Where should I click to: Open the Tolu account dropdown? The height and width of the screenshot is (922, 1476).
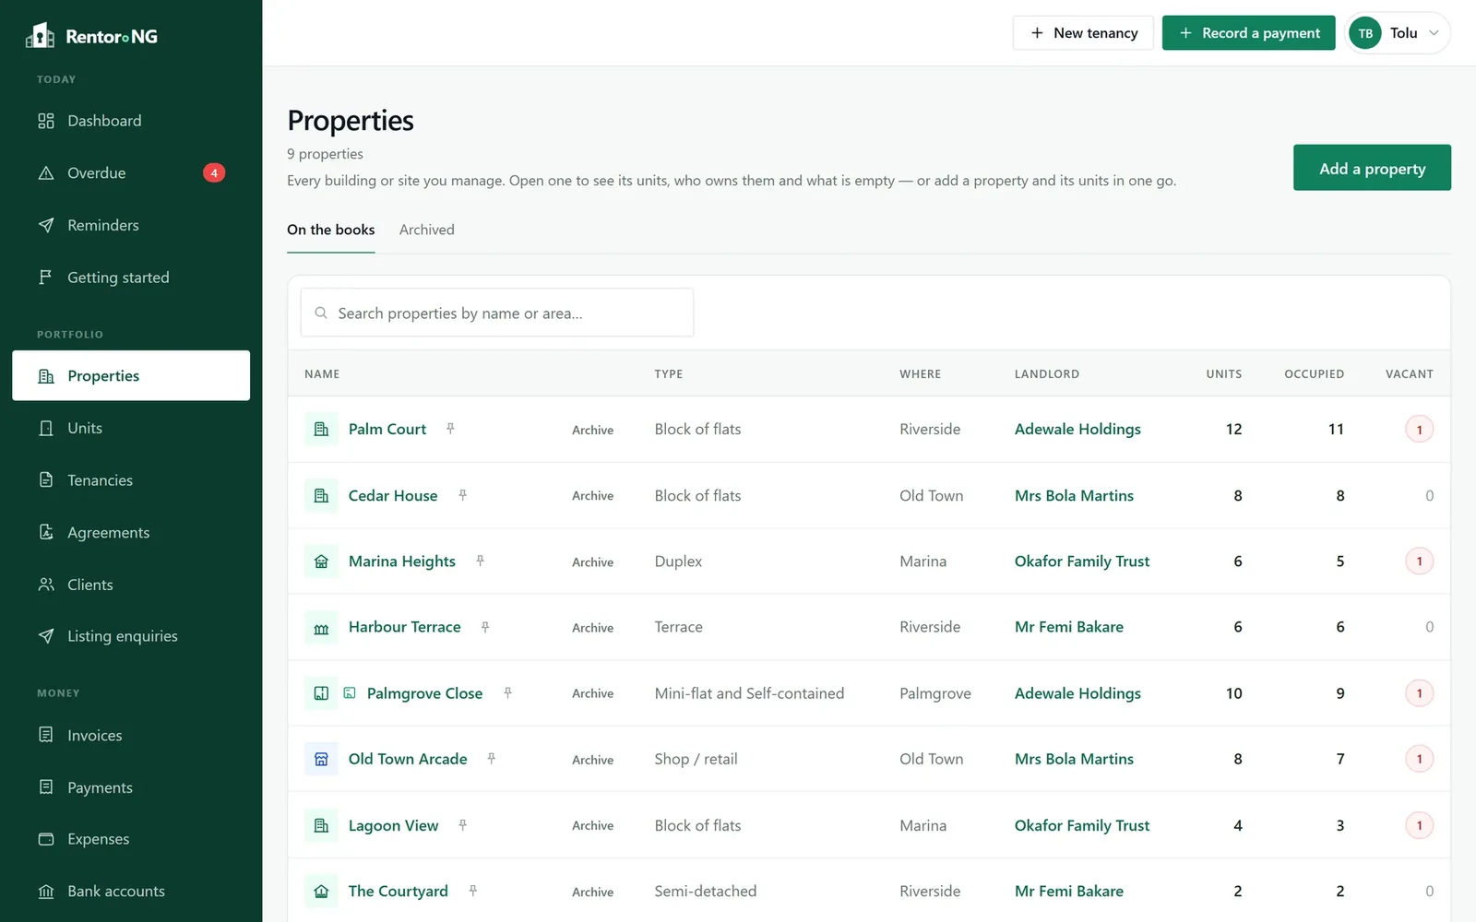point(1397,33)
